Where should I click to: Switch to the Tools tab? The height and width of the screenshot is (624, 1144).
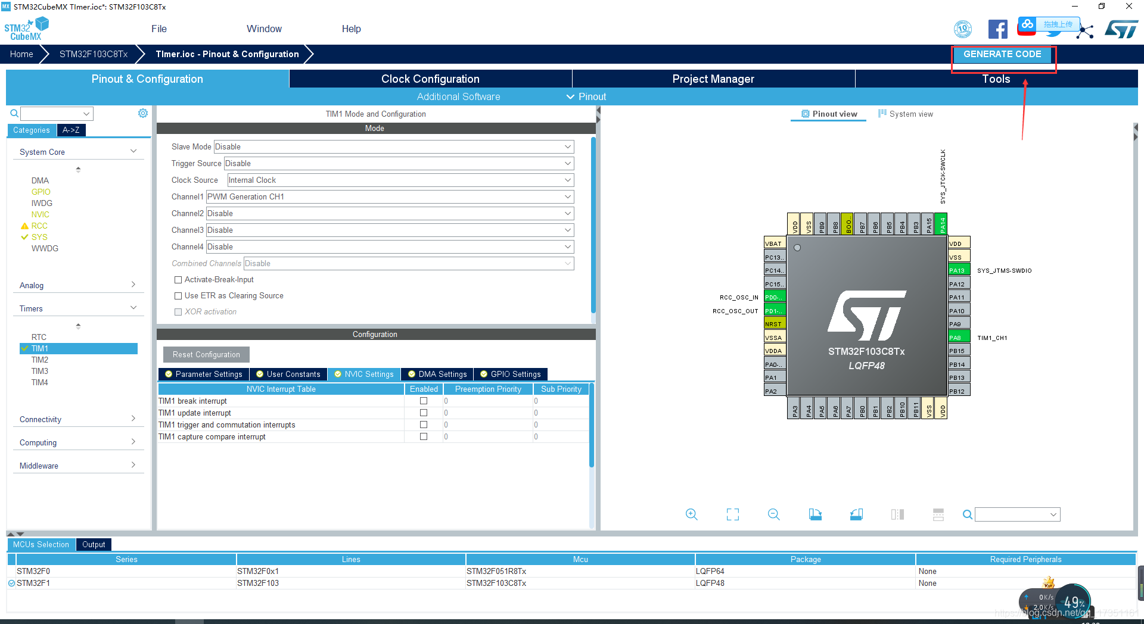point(996,79)
